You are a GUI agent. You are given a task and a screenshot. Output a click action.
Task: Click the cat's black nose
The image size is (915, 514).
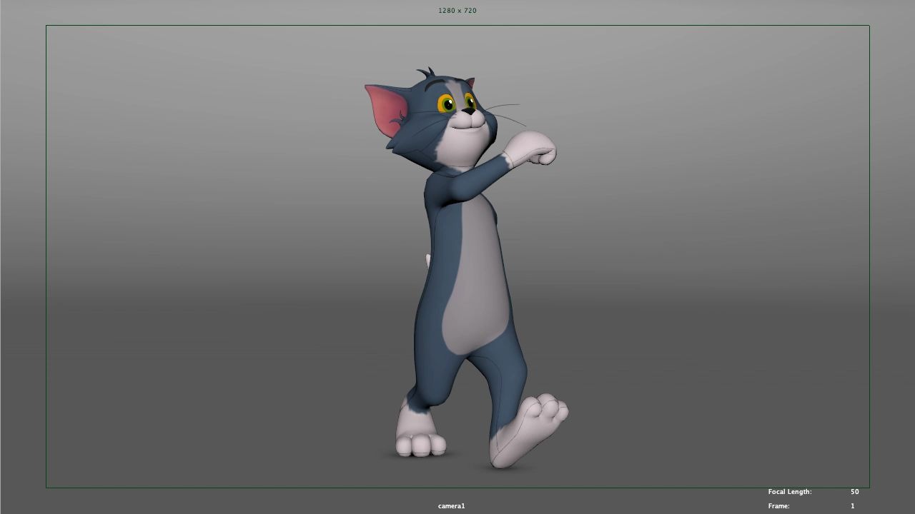point(469,111)
